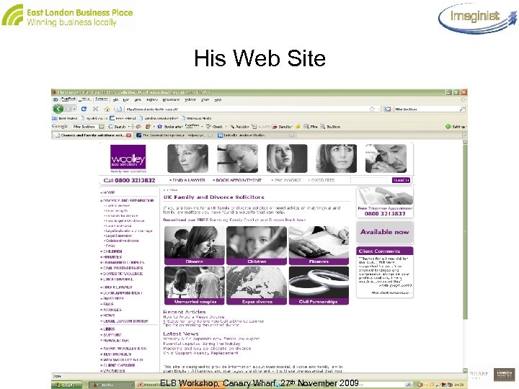Open the back/forward history dropdown arrow
This screenshot has height=389, width=519.
coord(74,109)
